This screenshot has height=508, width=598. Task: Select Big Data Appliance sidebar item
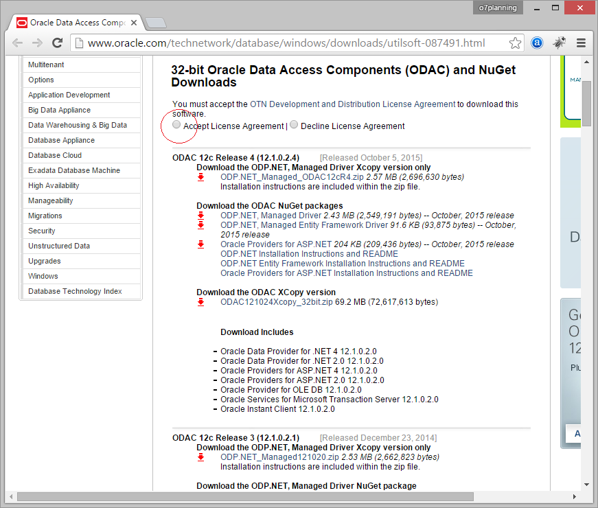pos(82,111)
